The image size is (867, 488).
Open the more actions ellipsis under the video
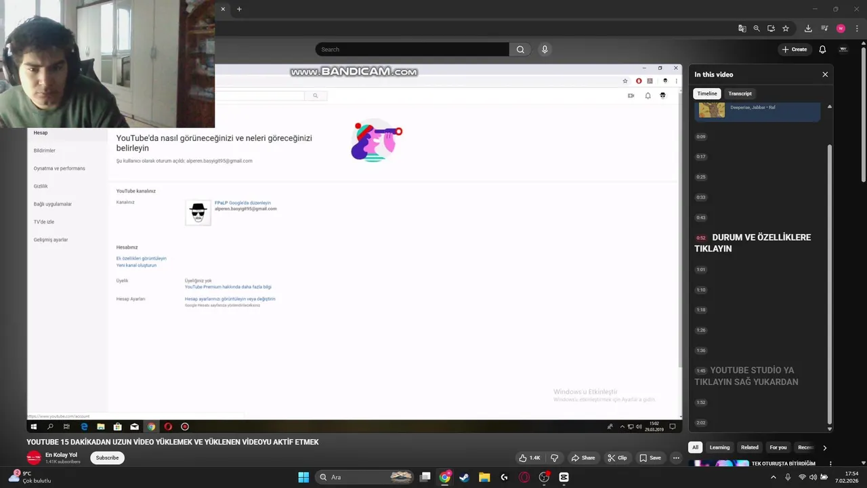coord(676,457)
